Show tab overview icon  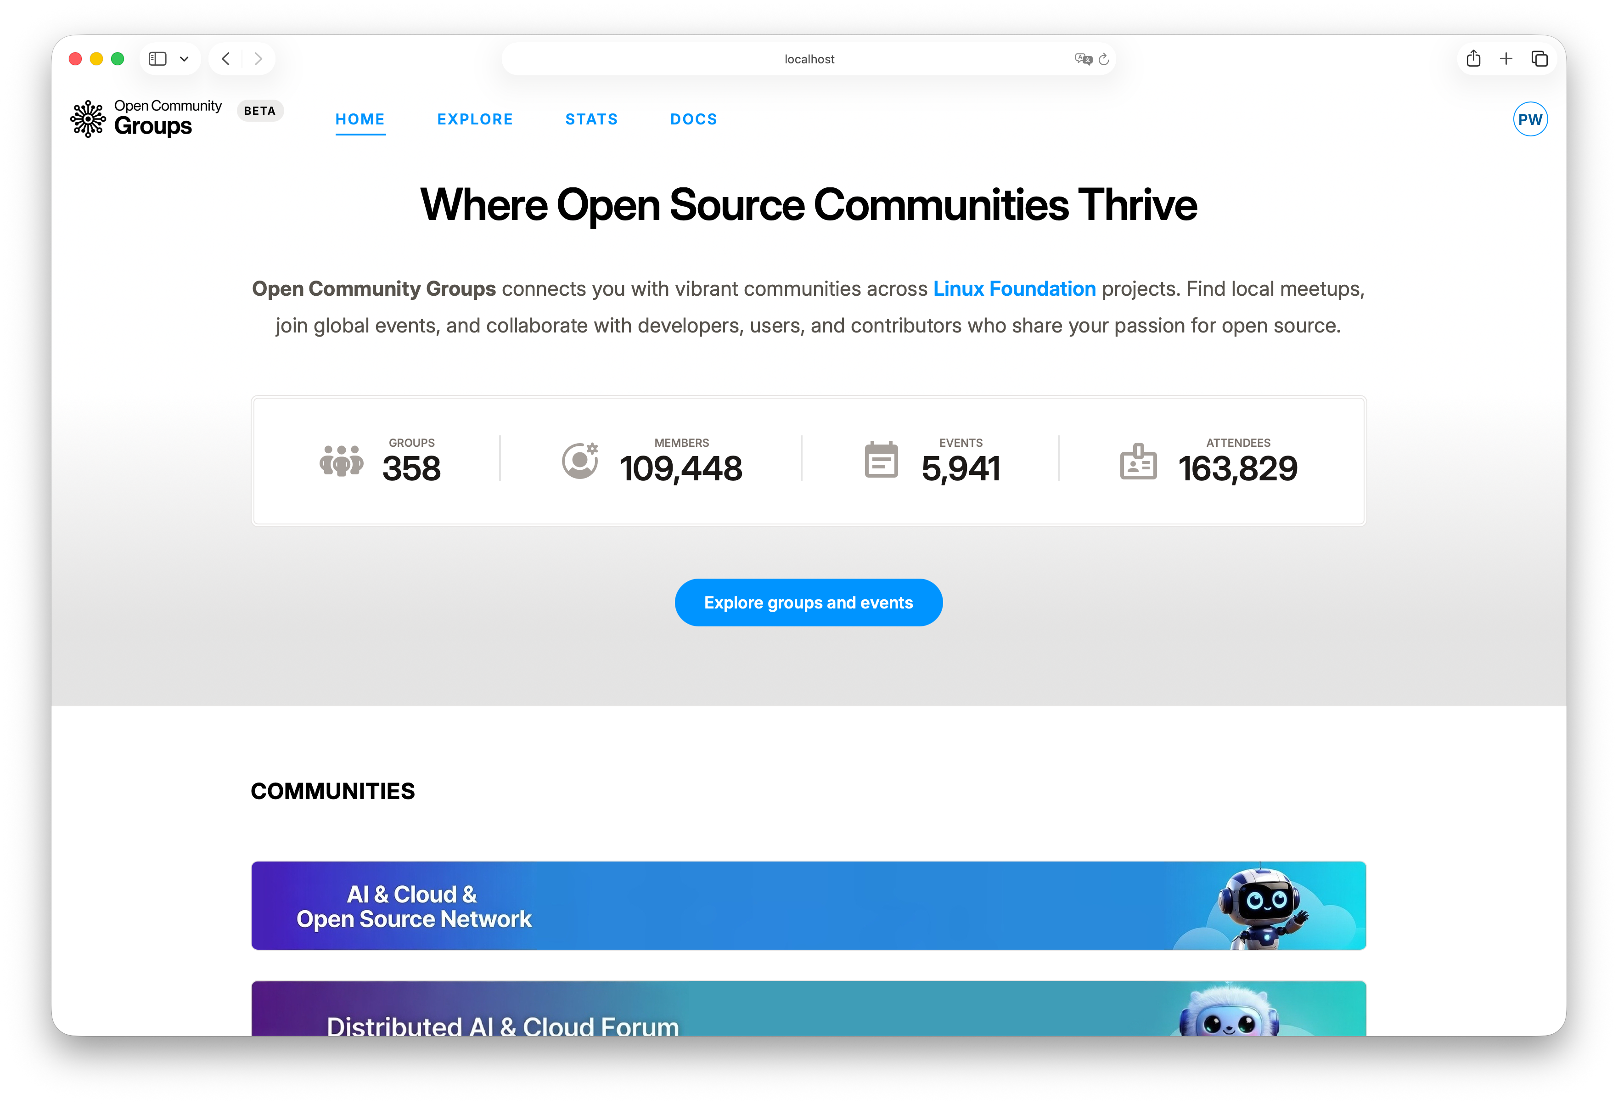coord(1539,58)
